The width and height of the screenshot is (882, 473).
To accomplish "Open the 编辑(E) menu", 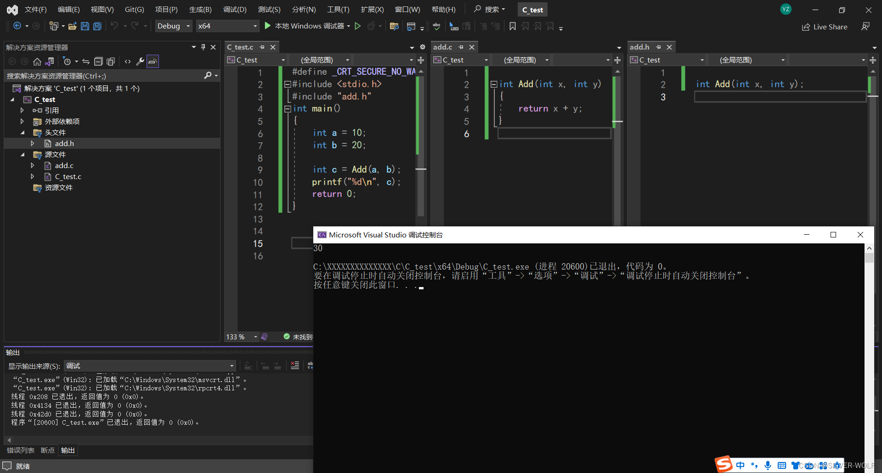I will coord(68,9).
